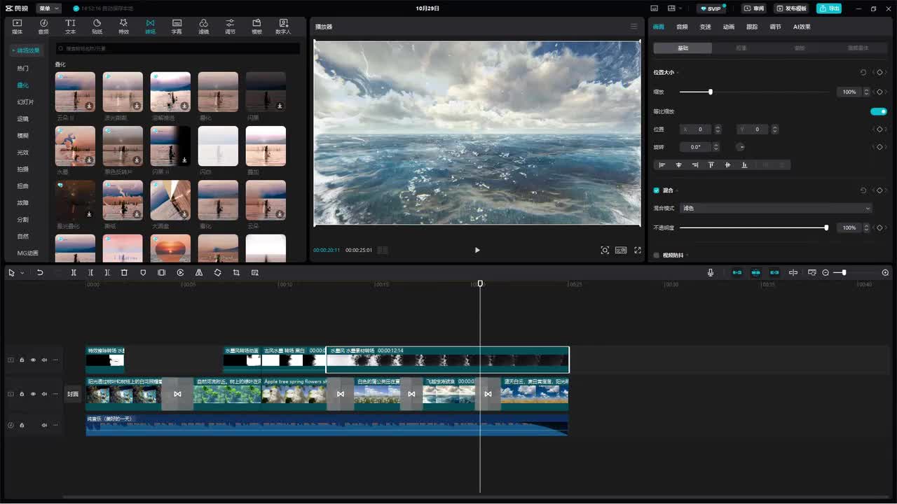Open the 菜单 menu dropdown

coord(48,8)
